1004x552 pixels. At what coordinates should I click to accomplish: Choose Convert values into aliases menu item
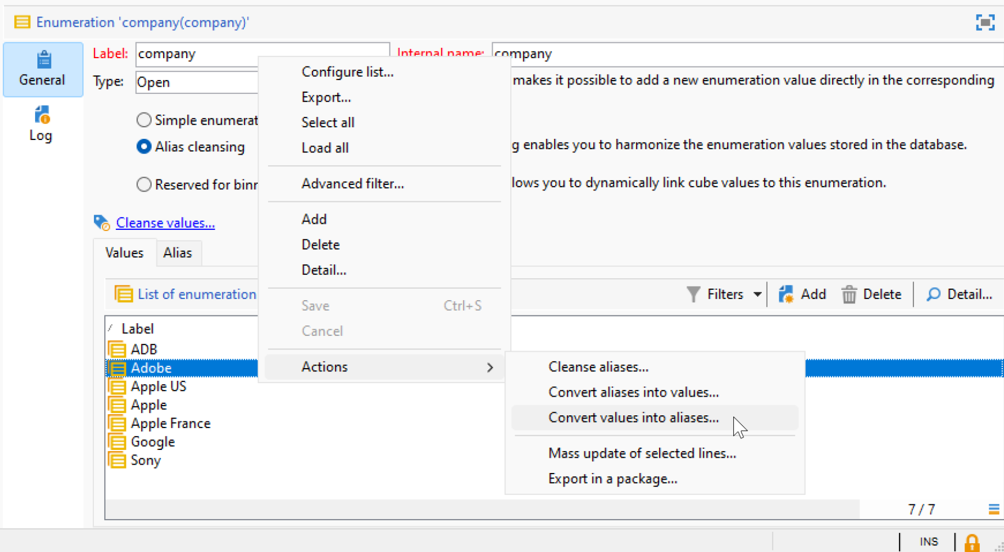[x=633, y=418]
